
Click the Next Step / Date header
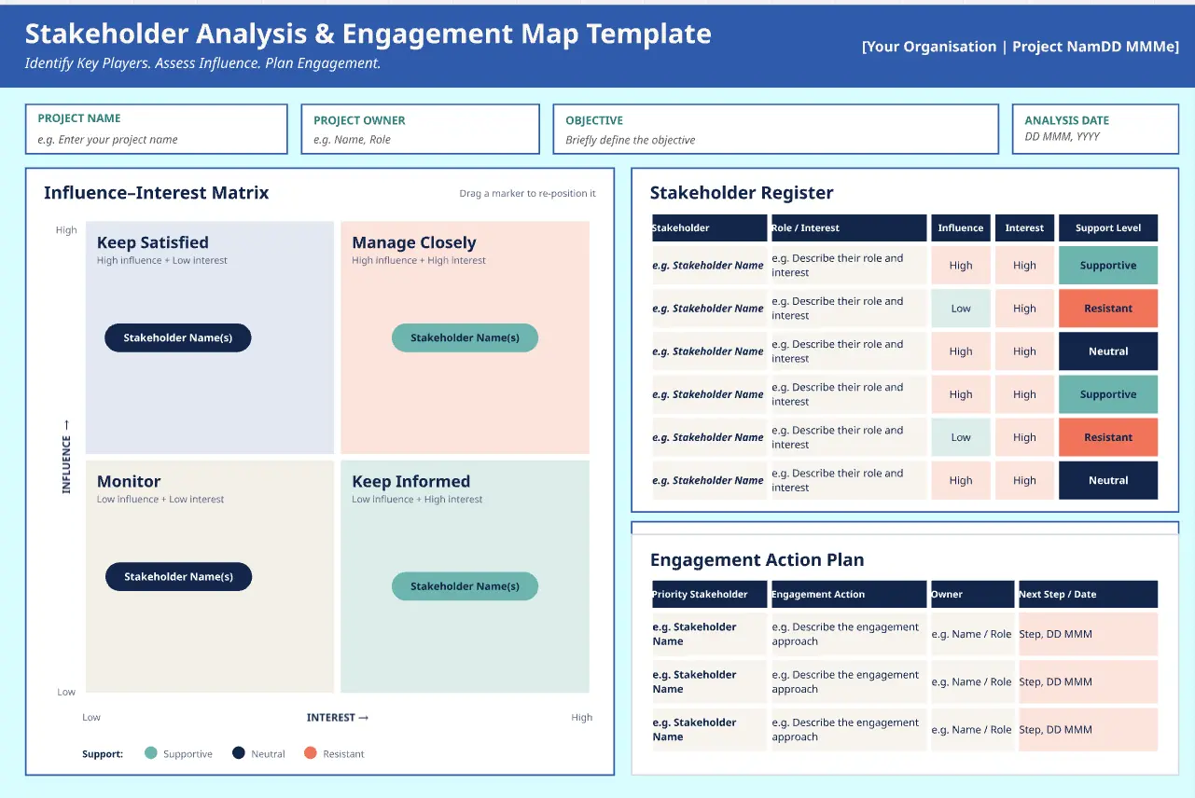click(x=1088, y=594)
